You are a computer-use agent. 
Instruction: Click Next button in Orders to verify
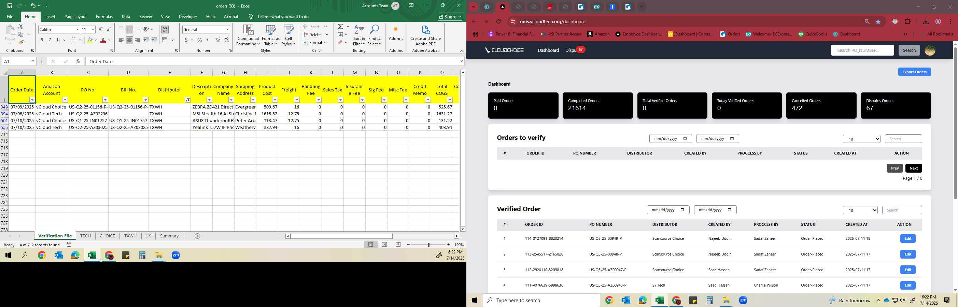pos(913,169)
